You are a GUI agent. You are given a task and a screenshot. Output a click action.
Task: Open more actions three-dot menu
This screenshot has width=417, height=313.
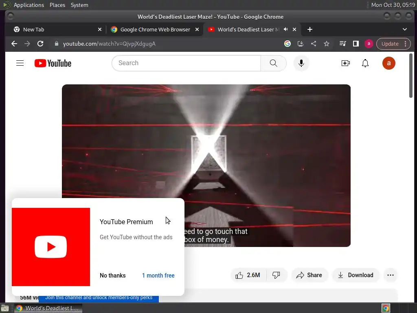391,275
